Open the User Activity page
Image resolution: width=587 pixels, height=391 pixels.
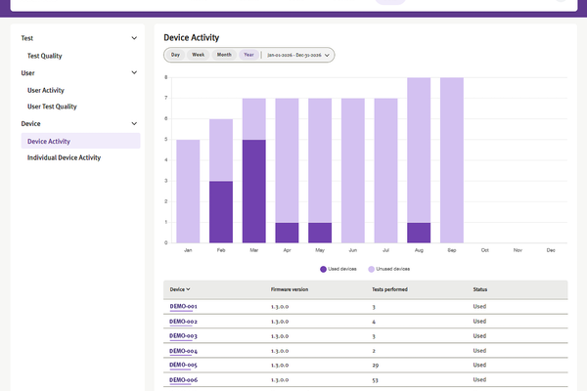point(46,90)
